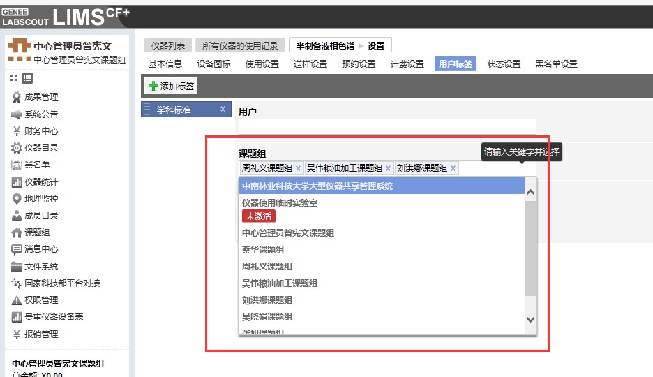This screenshot has height=377, width=653.
Task: Remove the 周礼义课题组 tag
Action: pyautogui.click(x=299, y=168)
